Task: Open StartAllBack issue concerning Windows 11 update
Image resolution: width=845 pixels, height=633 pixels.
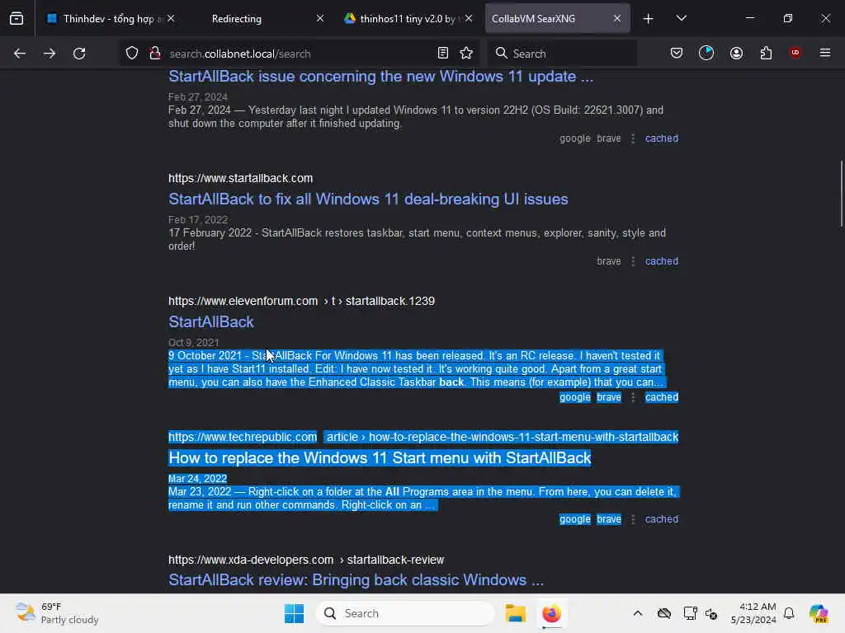Action: (380, 77)
